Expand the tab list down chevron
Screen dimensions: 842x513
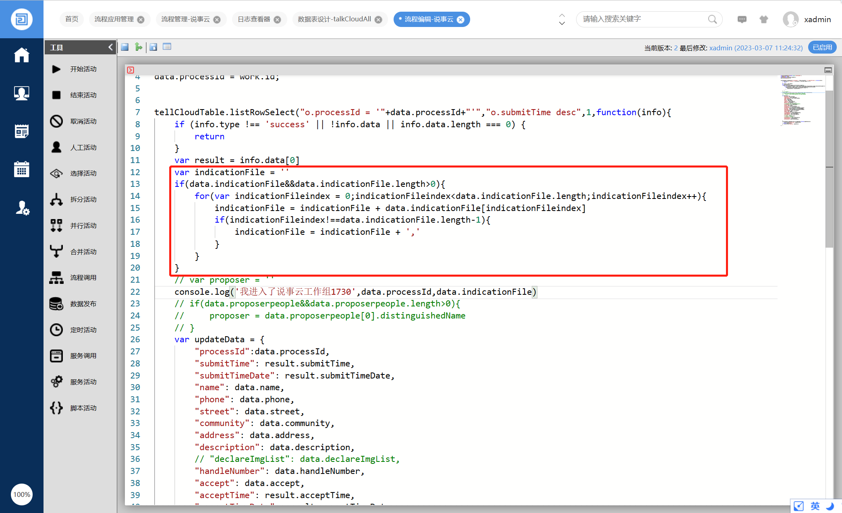(x=562, y=23)
